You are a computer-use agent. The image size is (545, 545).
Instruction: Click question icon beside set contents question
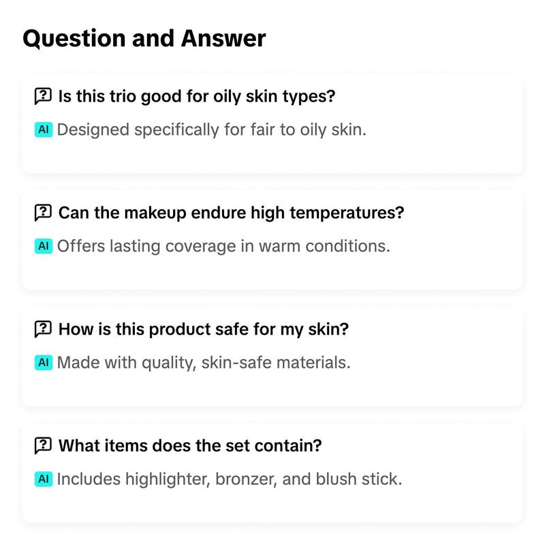click(43, 446)
